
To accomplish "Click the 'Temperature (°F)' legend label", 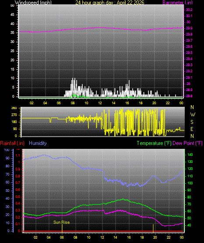I will tap(154, 143).
